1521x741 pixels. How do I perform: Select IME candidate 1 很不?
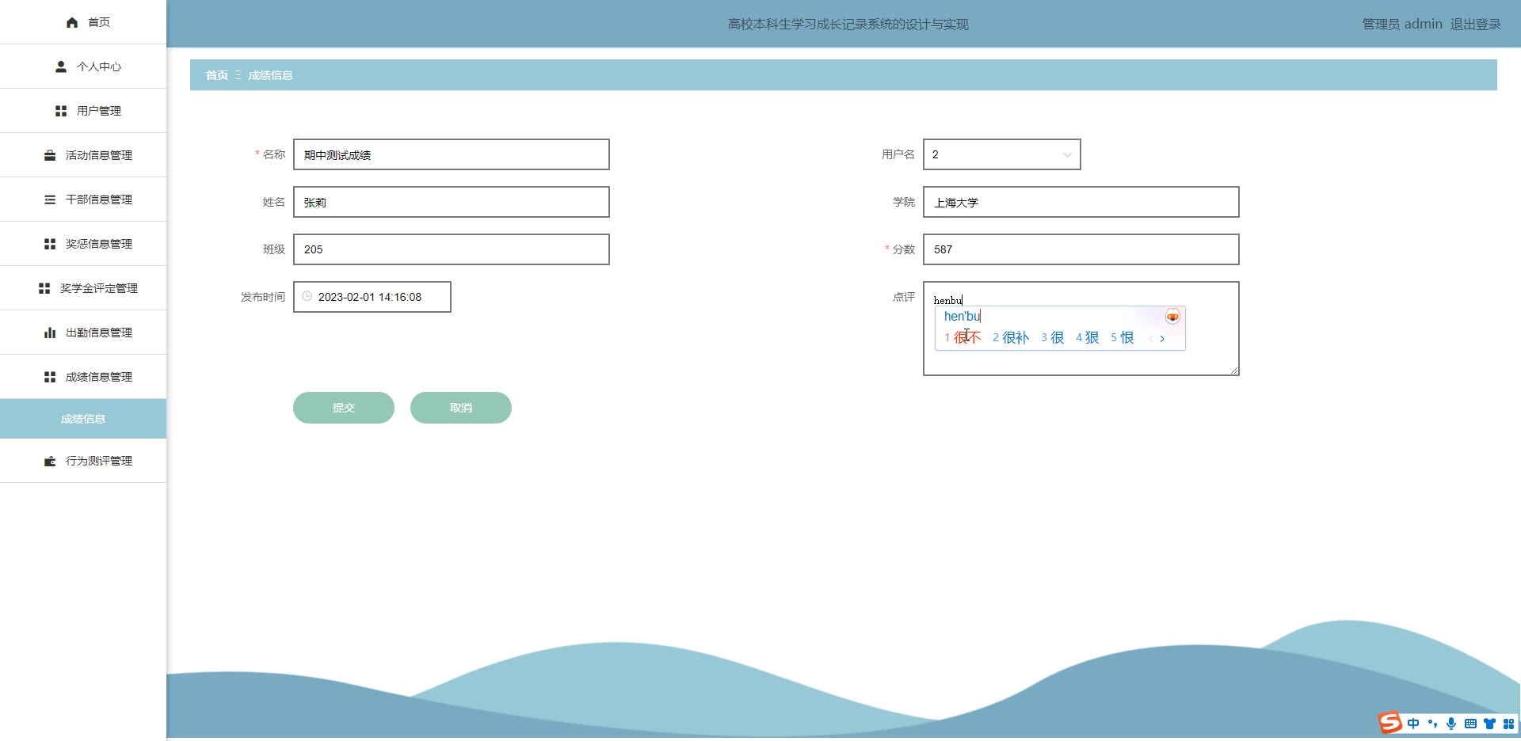963,338
